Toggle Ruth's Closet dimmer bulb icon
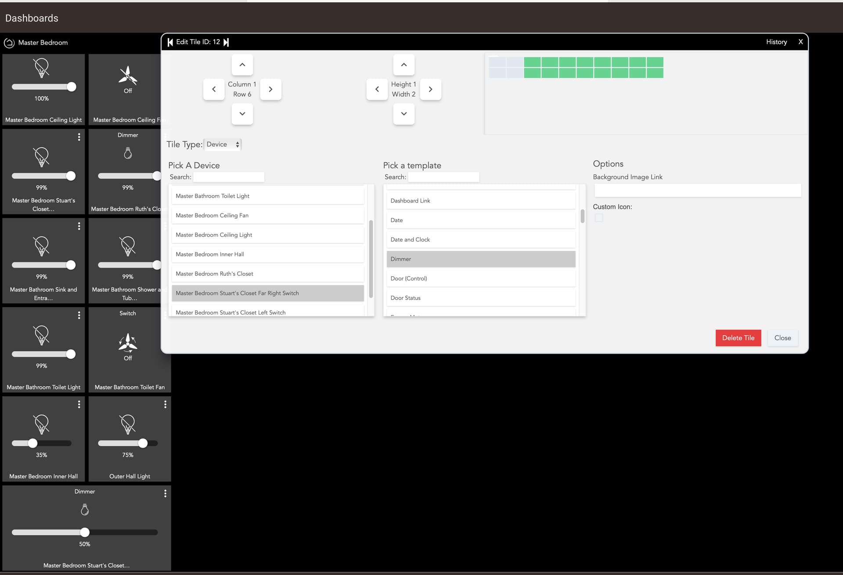843x575 pixels. [x=128, y=153]
